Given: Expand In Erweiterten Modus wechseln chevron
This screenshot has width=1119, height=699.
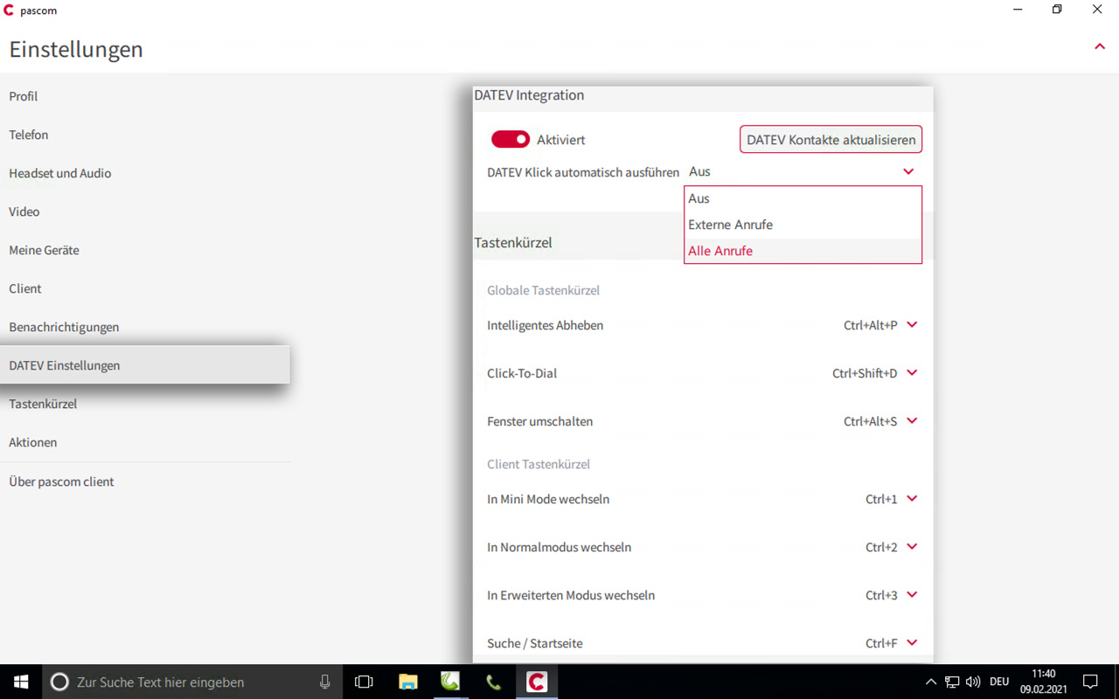Looking at the screenshot, I should tap(912, 594).
